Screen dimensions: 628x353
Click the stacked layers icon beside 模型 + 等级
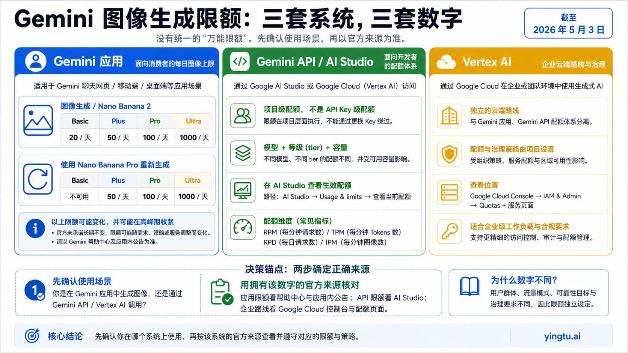tap(243, 153)
